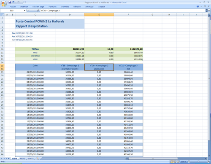This screenshot has width=211, height=164.
Task: Select column G header
Action: [x=152, y=15]
